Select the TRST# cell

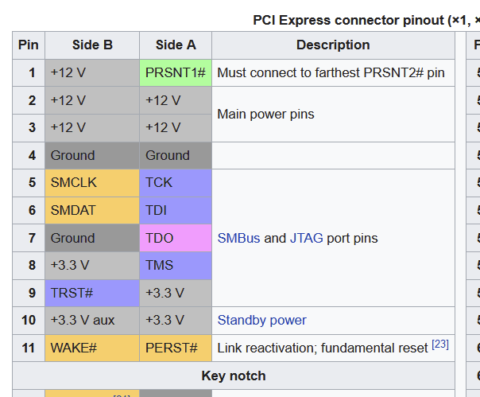(92, 293)
